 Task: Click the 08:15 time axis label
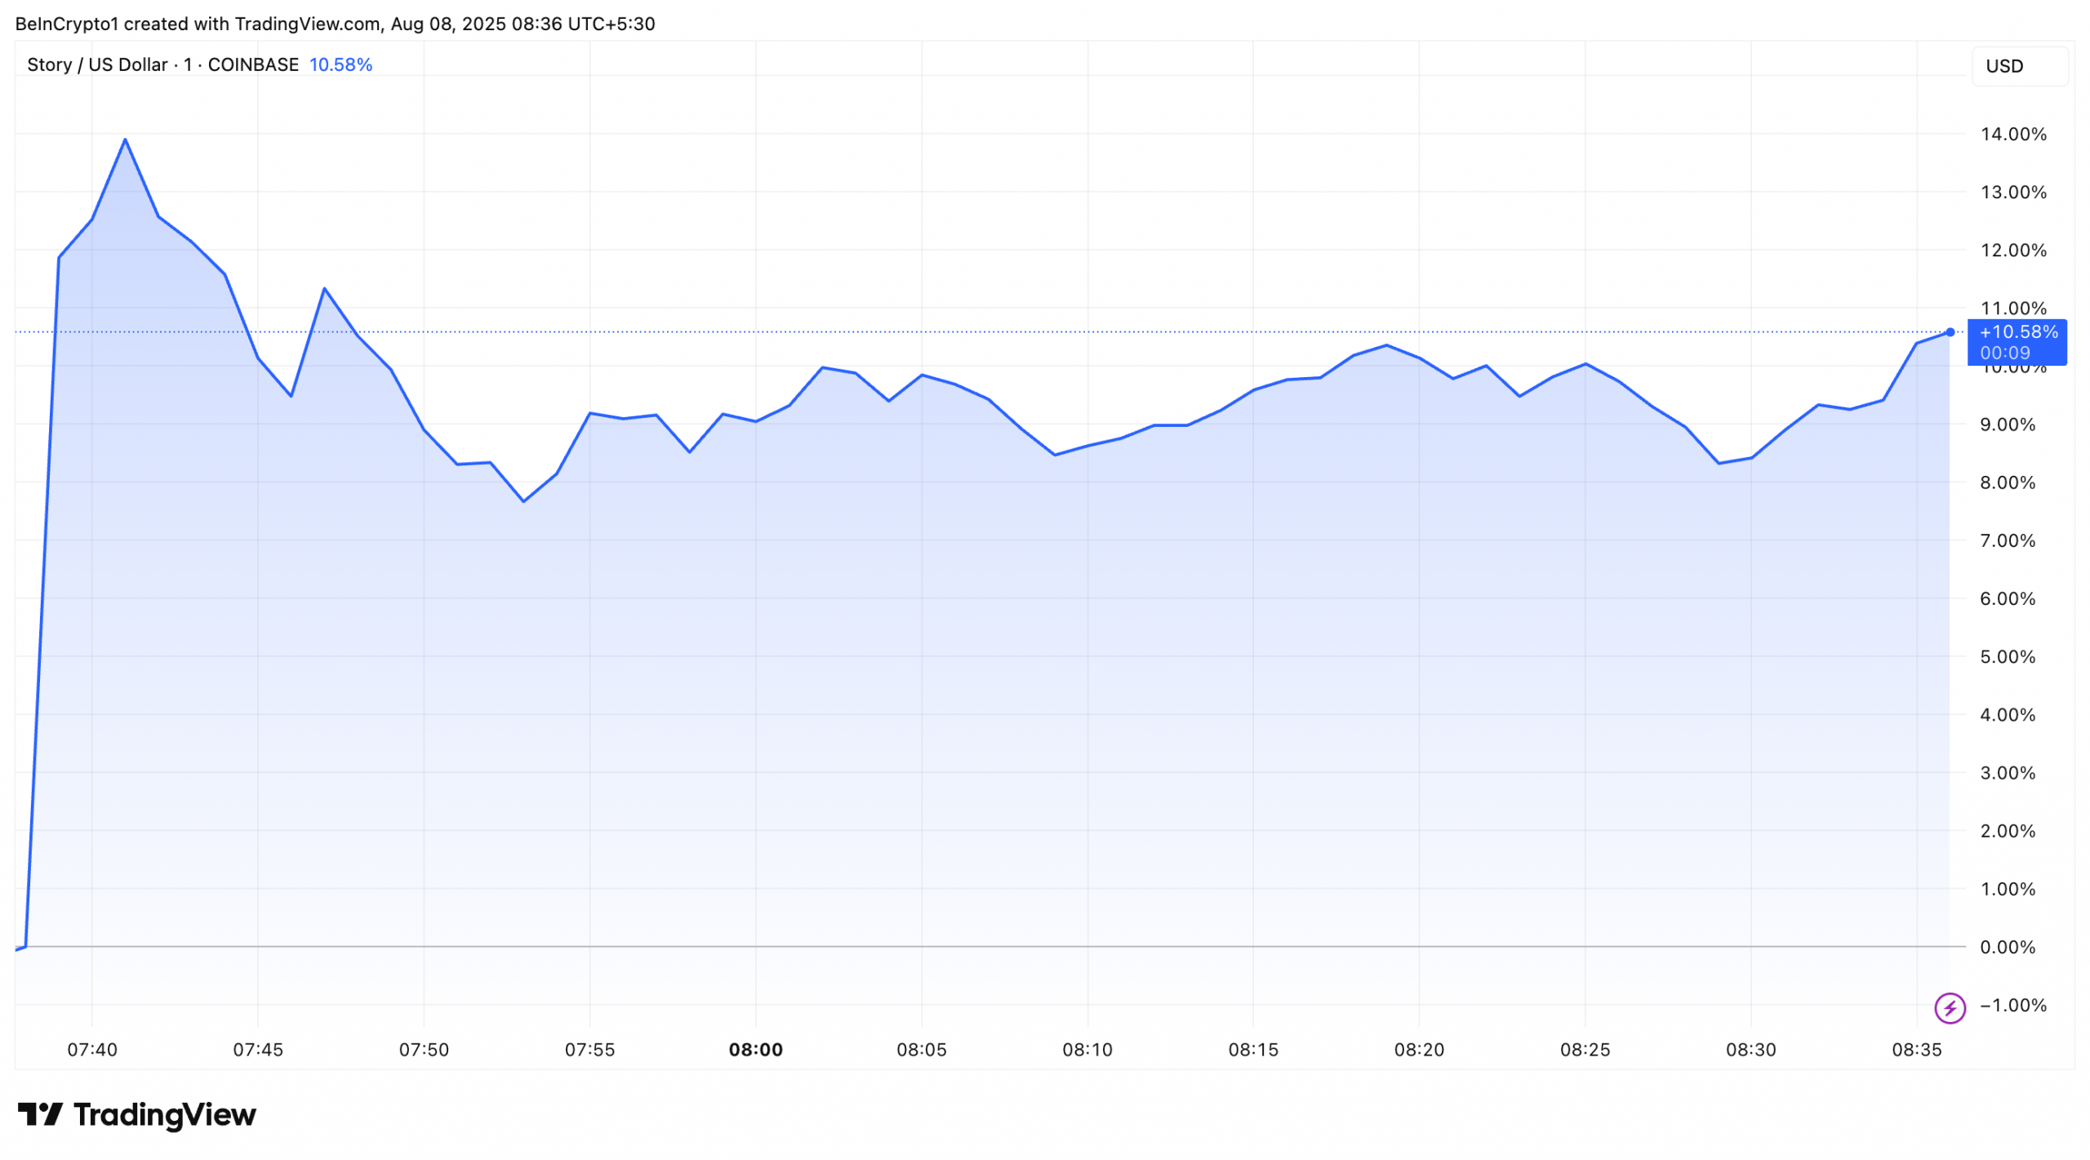pos(1253,1050)
